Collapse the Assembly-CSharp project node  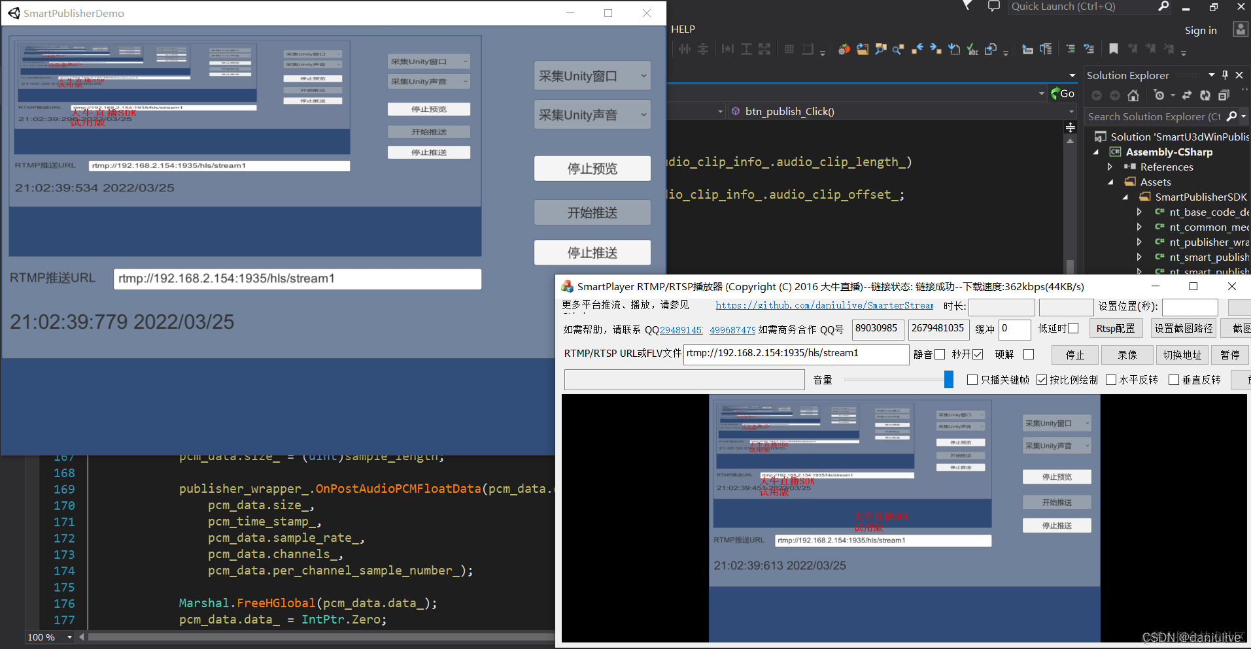1097,152
